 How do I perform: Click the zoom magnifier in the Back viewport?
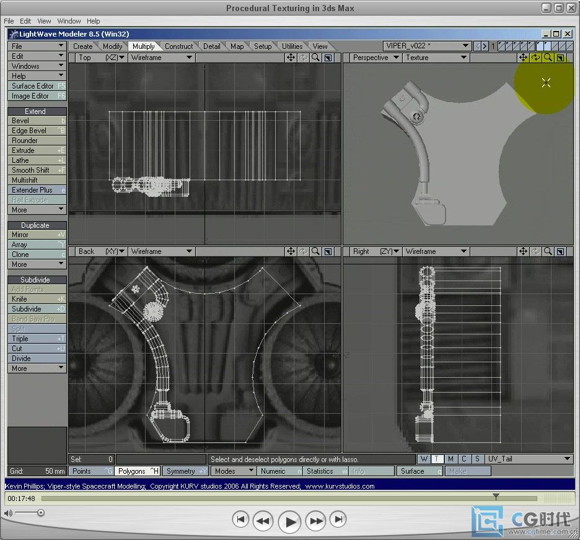pos(315,251)
